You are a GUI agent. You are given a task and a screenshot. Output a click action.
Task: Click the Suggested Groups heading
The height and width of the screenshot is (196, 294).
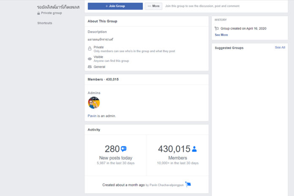click(x=229, y=48)
